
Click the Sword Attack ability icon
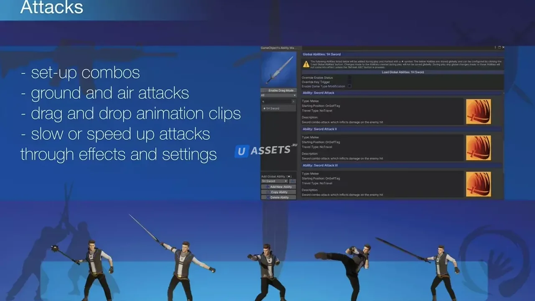[479, 112]
